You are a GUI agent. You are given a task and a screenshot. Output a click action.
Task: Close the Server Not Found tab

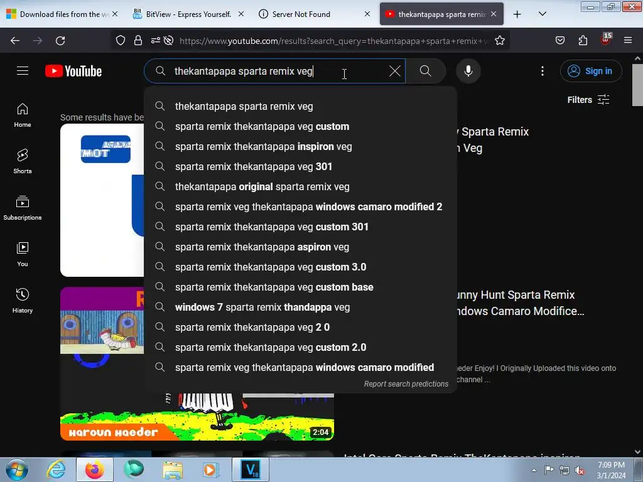click(367, 14)
